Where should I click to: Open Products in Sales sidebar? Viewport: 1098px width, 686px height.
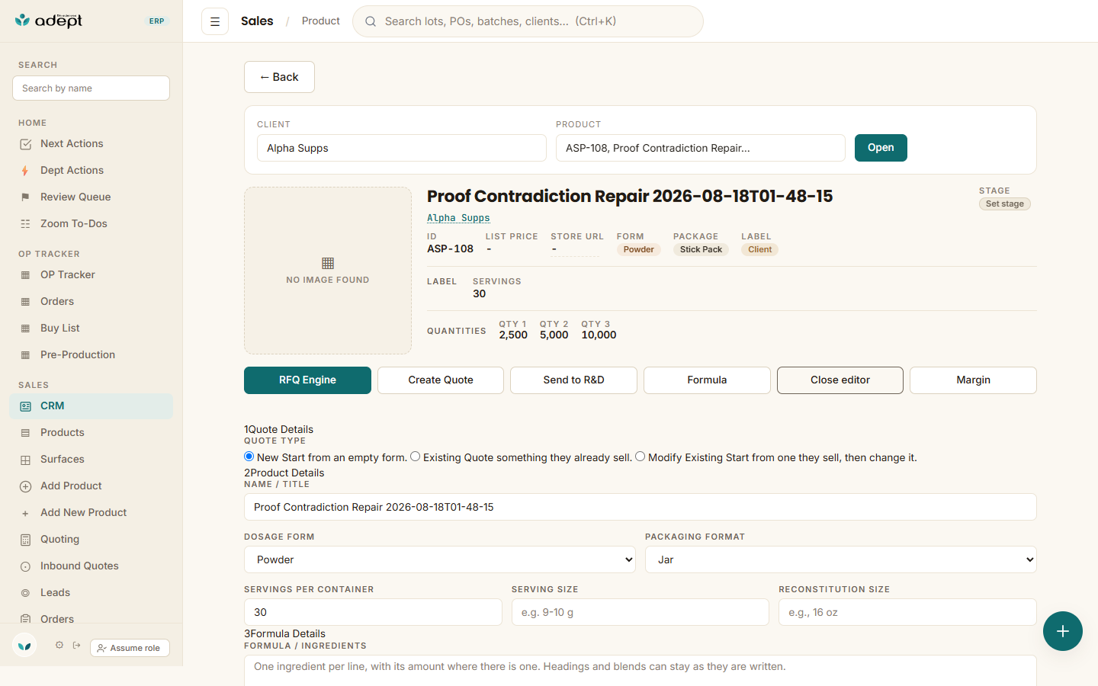click(x=91, y=433)
